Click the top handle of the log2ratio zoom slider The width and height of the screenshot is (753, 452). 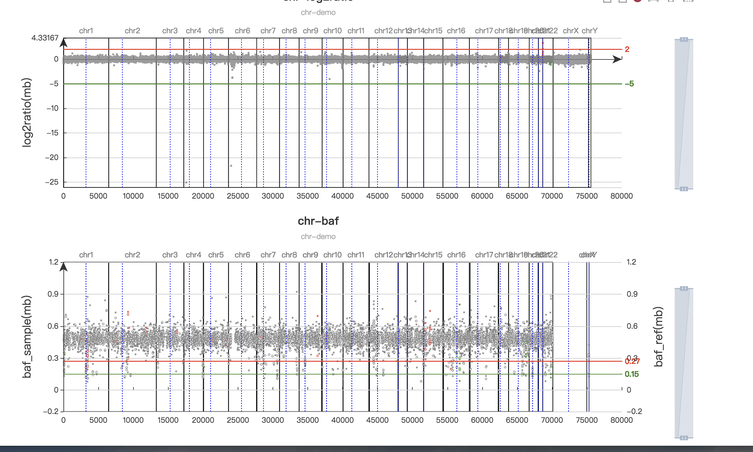[x=684, y=39]
